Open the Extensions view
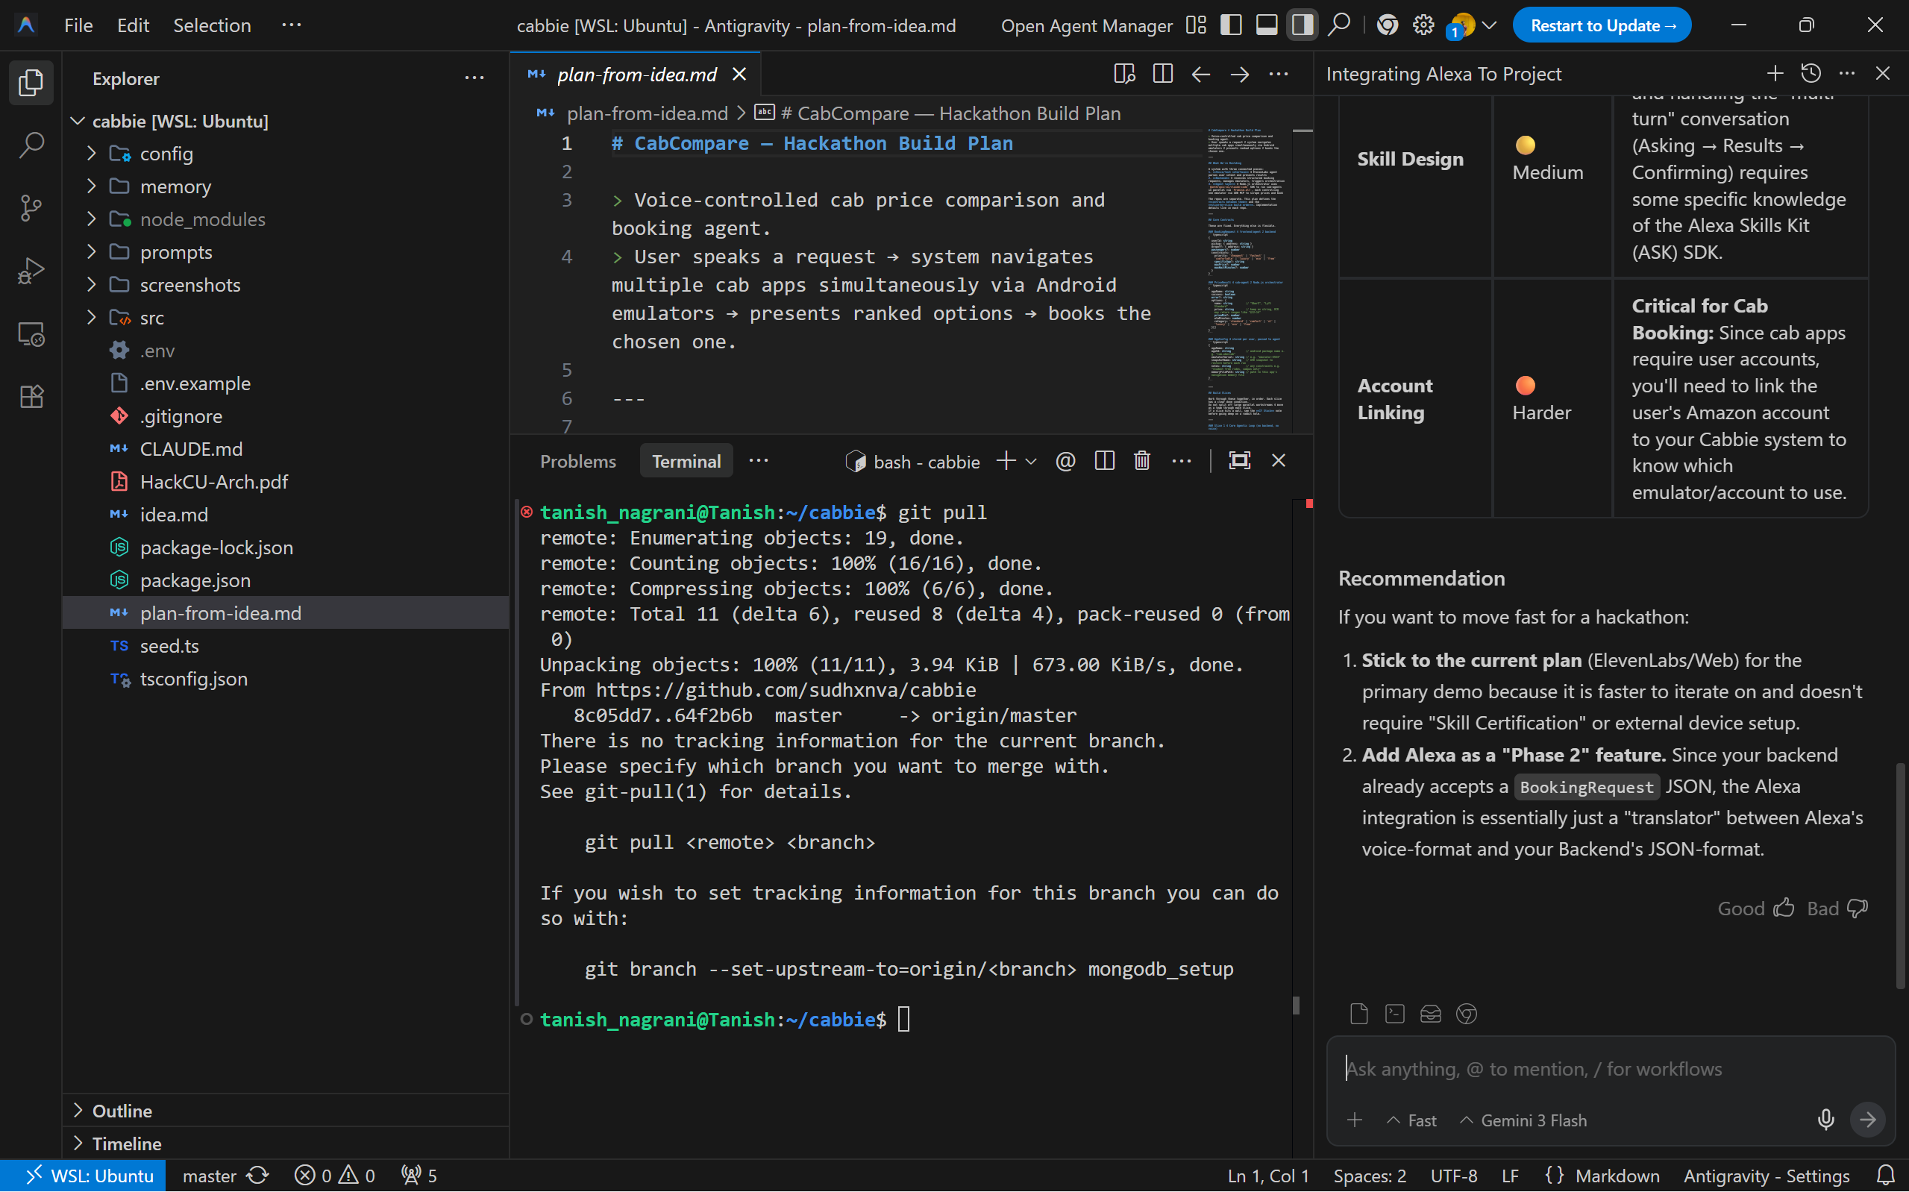The image size is (1909, 1192). pyautogui.click(x=31, y=397)
